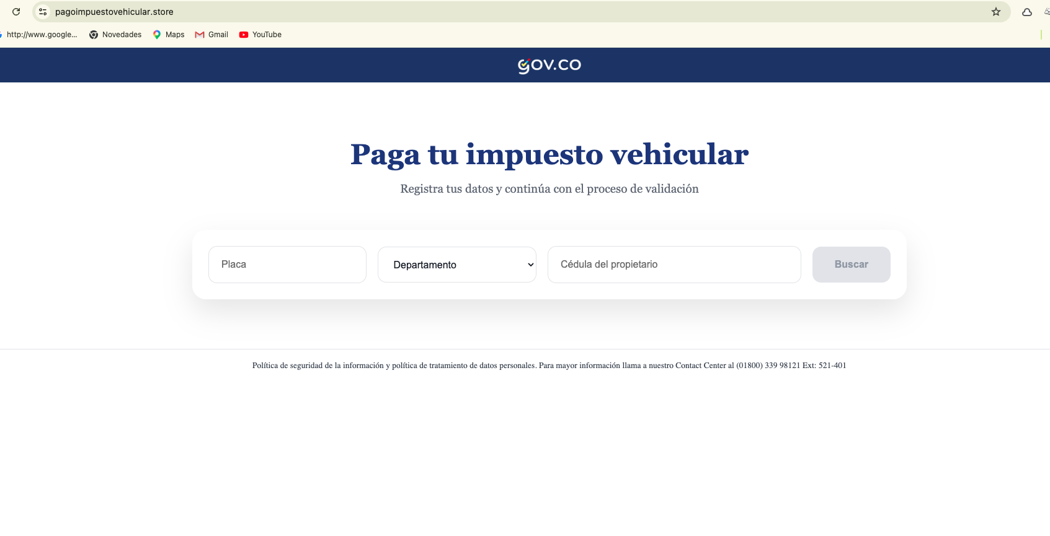The image size is (1050, 536).
Task: Open the Maps bookmark
Action: click(x=169, y=35)
